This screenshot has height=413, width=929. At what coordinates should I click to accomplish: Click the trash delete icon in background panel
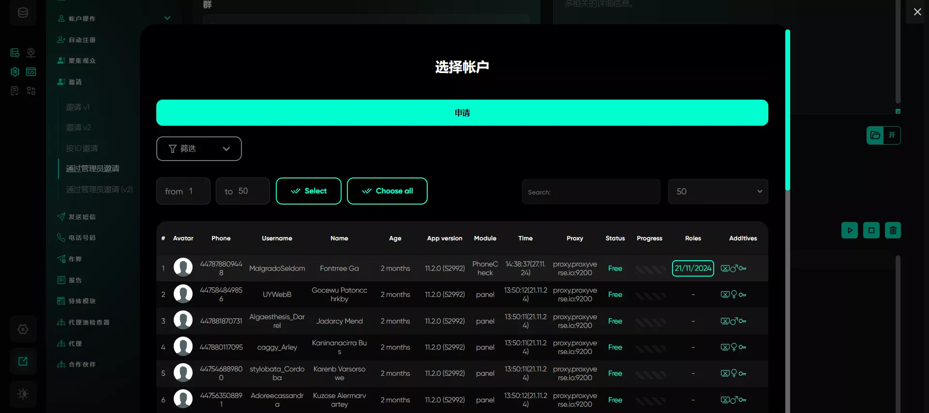coord(893,230)
